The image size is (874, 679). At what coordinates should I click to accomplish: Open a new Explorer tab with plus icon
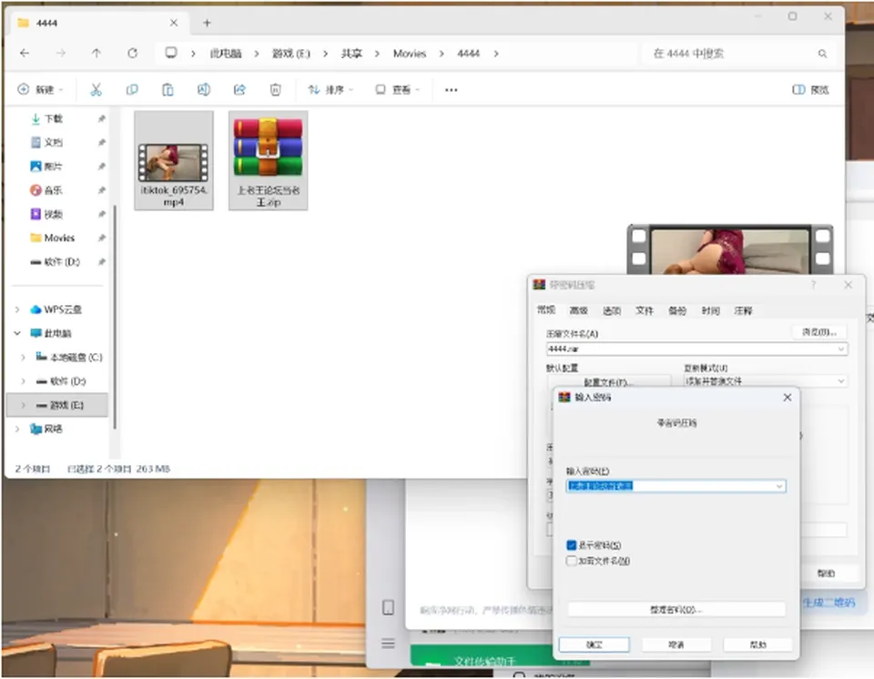pos(207,23)
